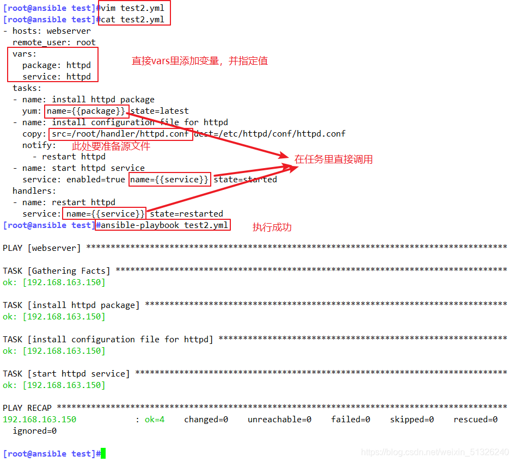
Task: Click 'rescued=0' in the recap
Action: (x=476, y=420)
